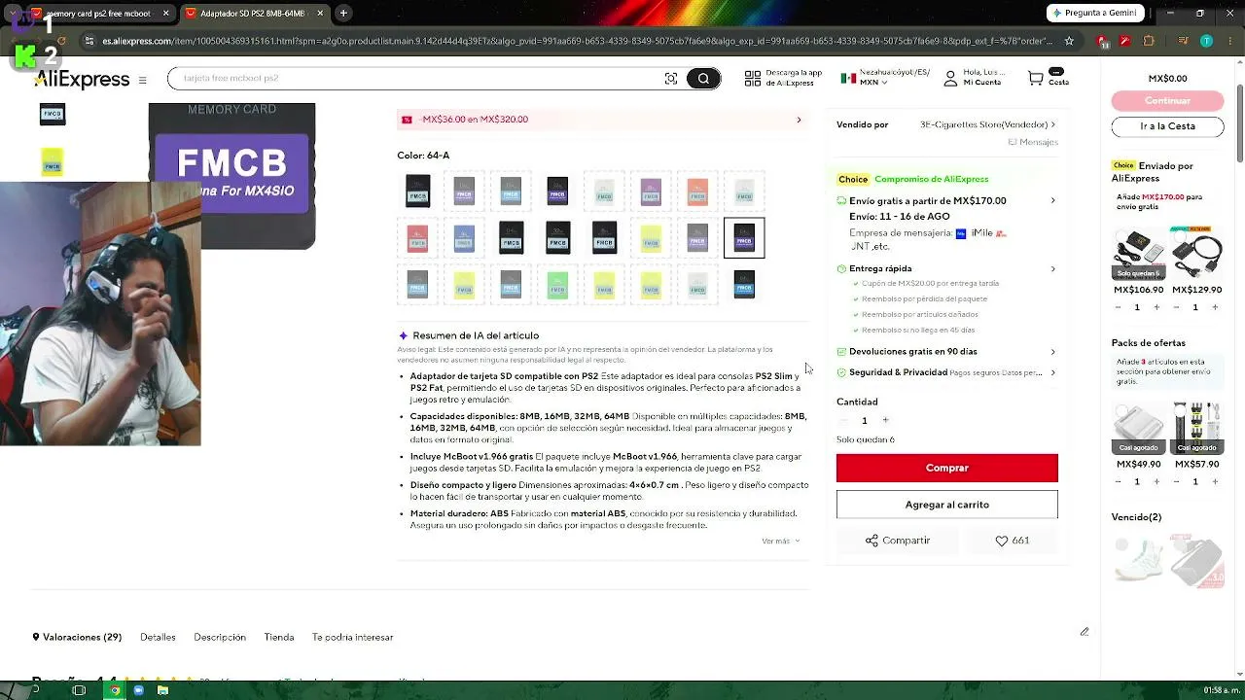This screenshot has height=700, width=1245.
Task: Click the QR app download icon
Action: (752, 79)
